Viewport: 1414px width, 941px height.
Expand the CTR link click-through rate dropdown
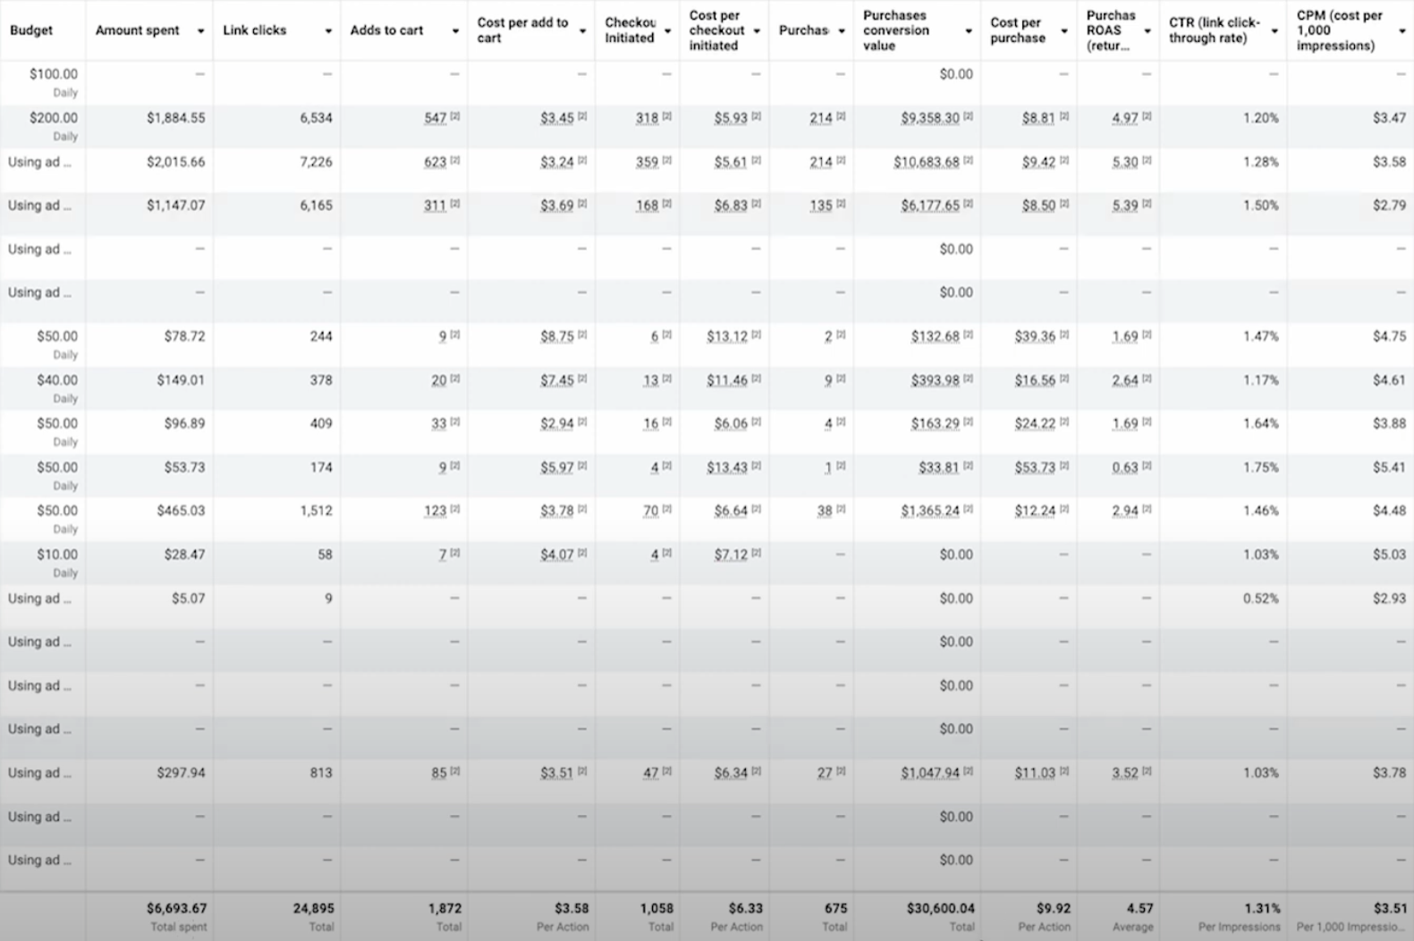(x=1274, y=31)
